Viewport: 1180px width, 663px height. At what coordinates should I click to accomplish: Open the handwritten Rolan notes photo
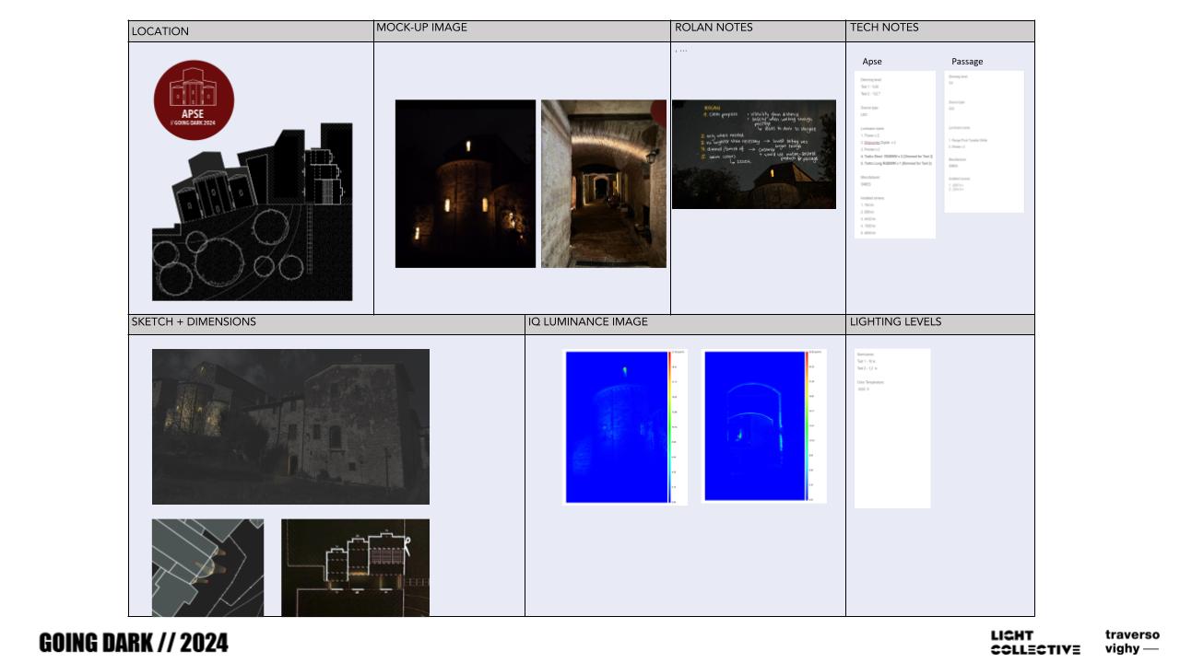coord(754,155)
